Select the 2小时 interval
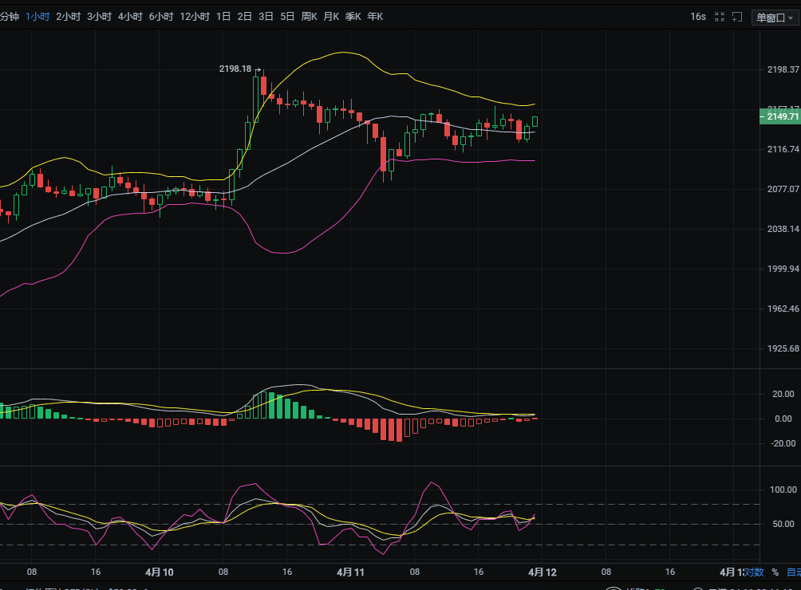The image size is (801, 590). click(68, 17)
